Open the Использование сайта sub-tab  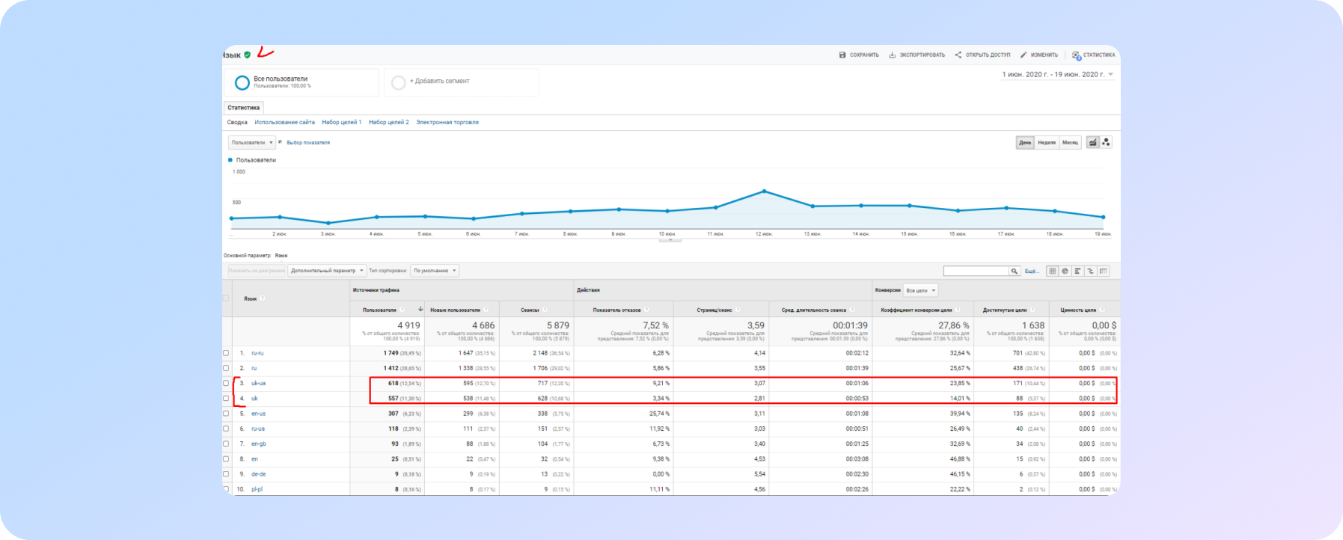tap(284, 123)
